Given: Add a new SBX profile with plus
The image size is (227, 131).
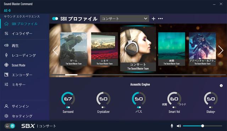Looking at the screenshot, I should pos(154,19).
